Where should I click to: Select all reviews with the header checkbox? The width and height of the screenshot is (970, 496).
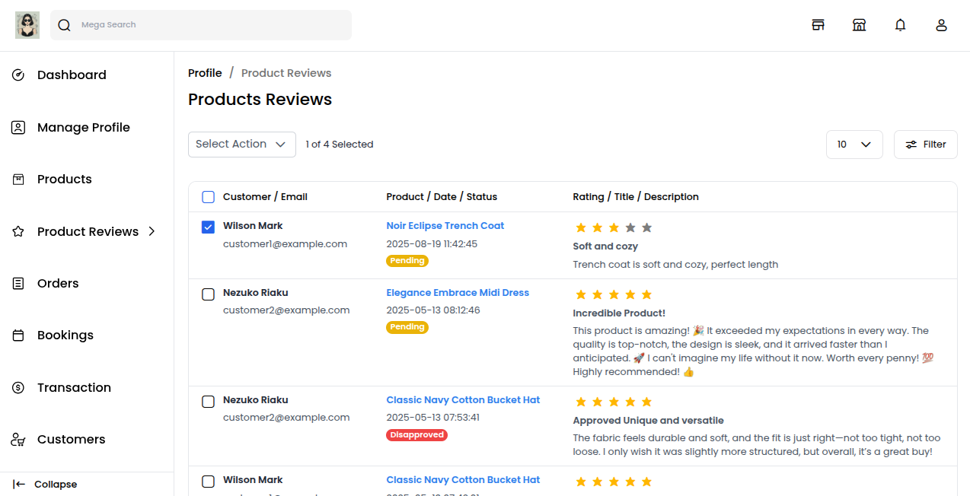coord(208,196)
